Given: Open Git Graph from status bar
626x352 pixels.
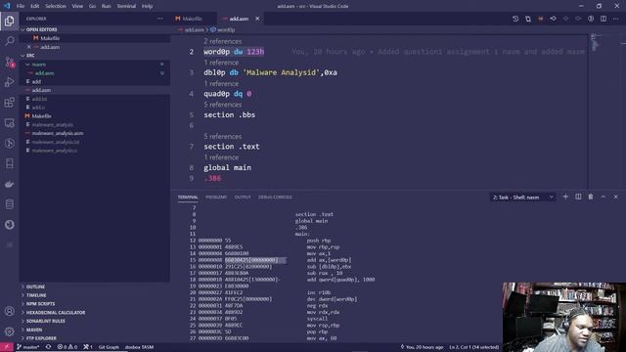Looking at the screenshot, I should pyautogui.click(x=109, y=347).
